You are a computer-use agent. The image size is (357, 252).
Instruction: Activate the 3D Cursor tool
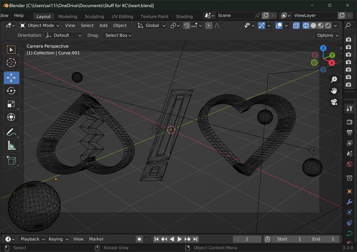[11, 63]
